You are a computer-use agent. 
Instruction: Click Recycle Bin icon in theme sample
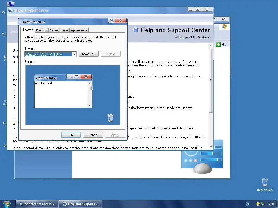click(x=110, y=118)
